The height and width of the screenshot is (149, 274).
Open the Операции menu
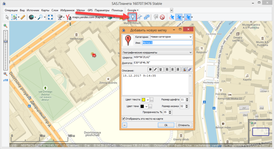point(11,10)
